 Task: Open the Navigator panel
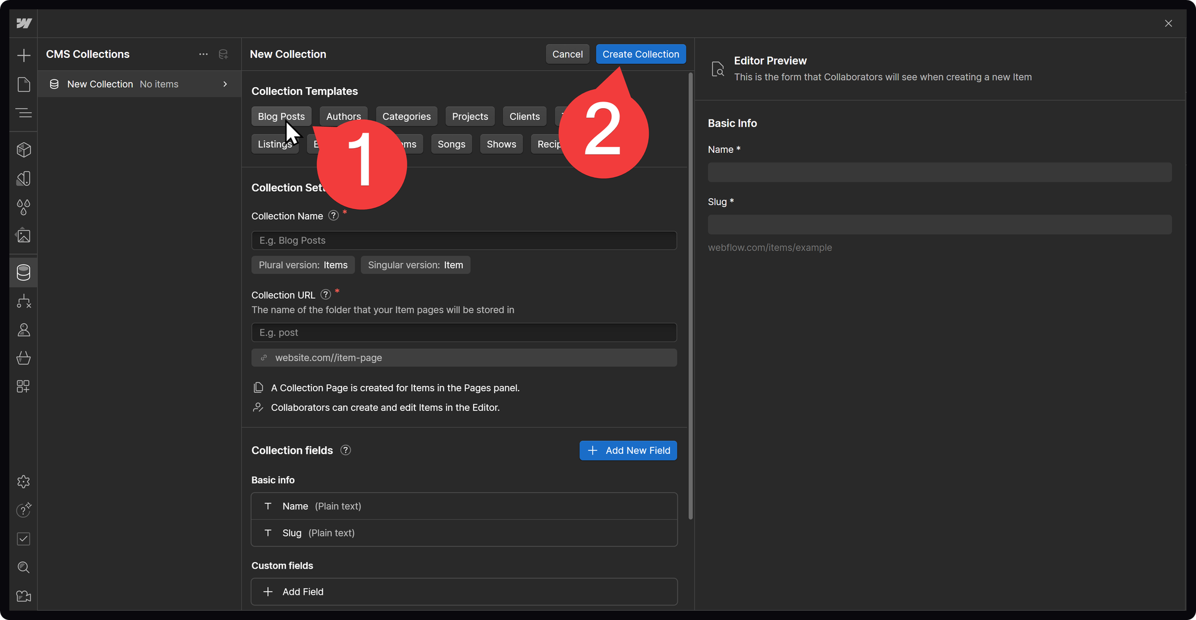24,113
